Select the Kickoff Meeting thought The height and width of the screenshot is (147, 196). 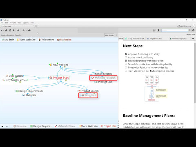103,73
